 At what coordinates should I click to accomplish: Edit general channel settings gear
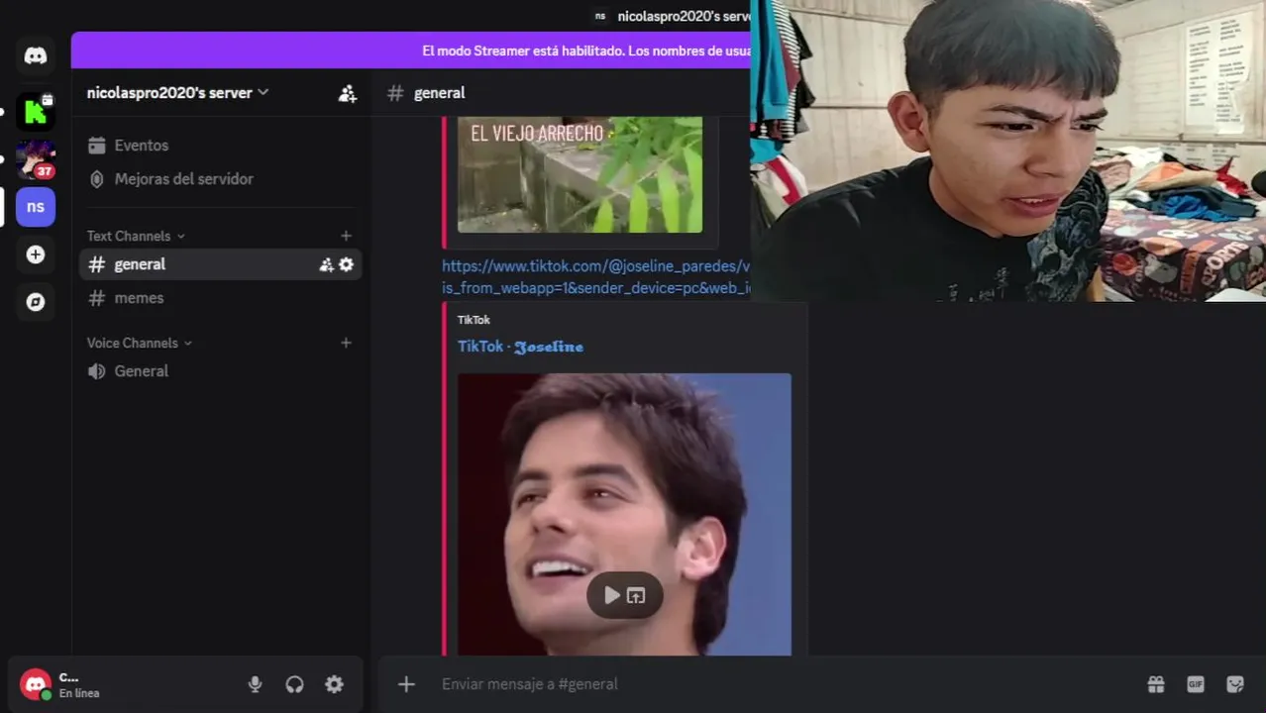346,264
